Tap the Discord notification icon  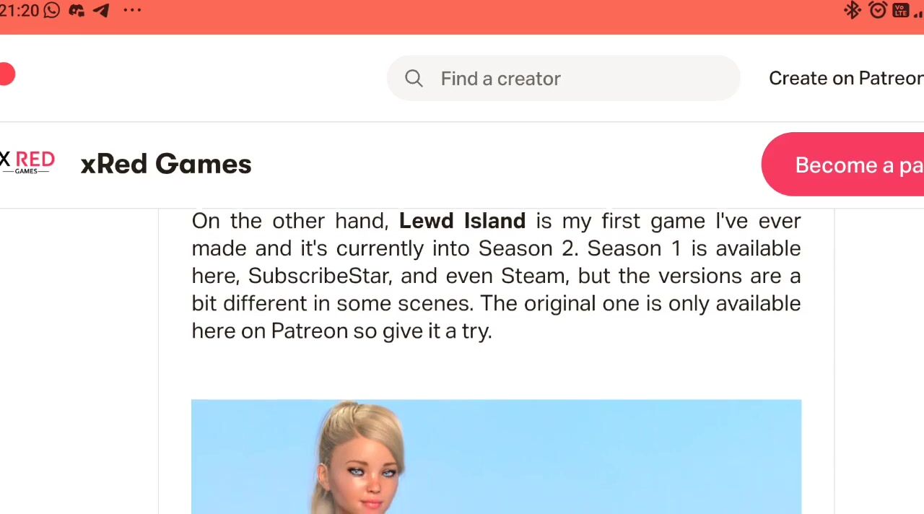pyautogui.click(x=77, y=10)
